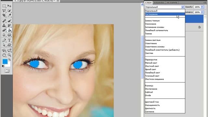Choose Subtract blend mode
The width and height of the screenshot is (208, 117).
pos(165,92)
